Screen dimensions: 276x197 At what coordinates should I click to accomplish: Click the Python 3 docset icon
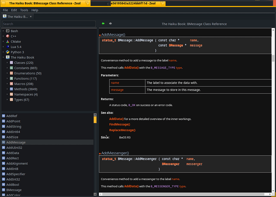coord(8,52)
